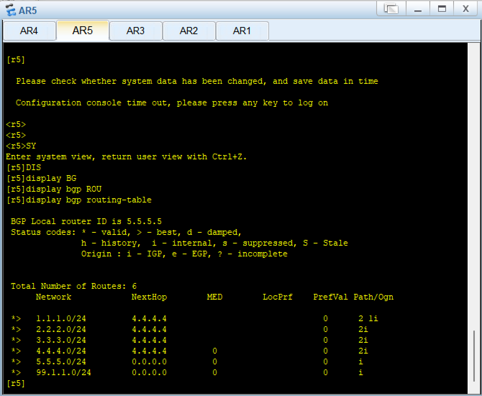
Task: Click the MED column header
Action: coord(215,297)
